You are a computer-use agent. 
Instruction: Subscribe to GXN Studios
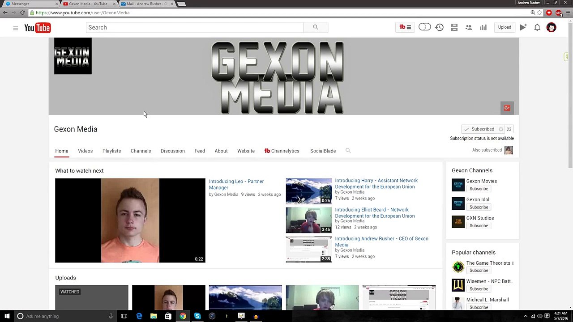point(479,226)
